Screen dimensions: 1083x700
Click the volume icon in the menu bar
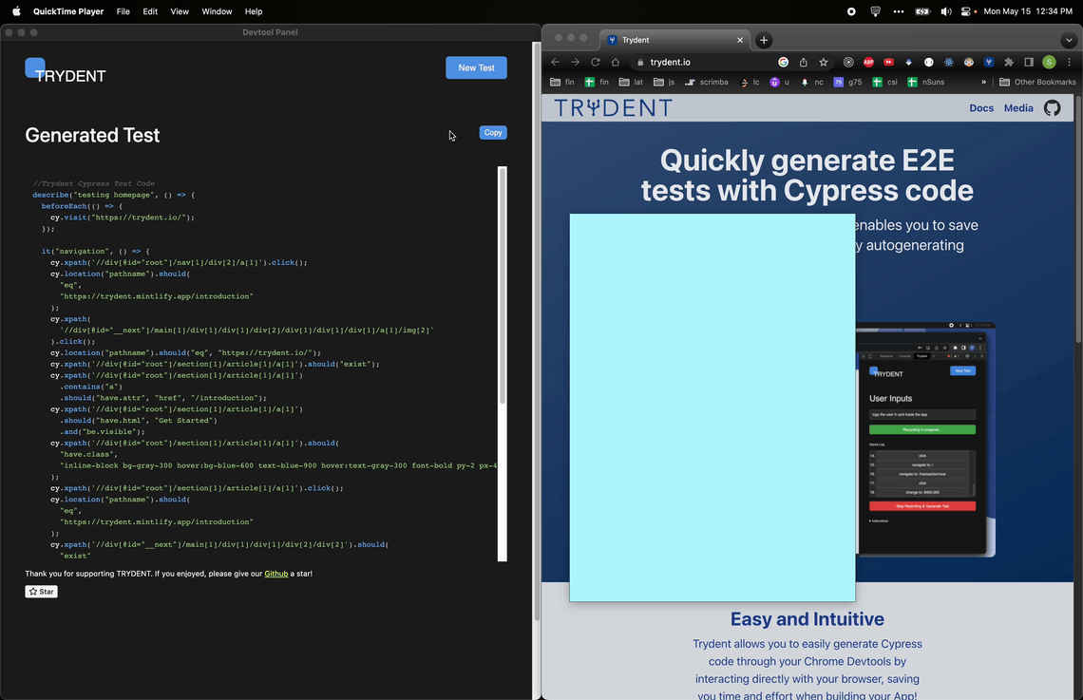945,11
